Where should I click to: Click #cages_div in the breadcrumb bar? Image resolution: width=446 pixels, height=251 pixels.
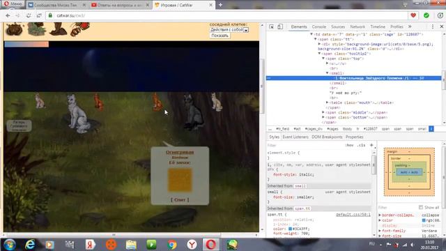(314, 129)
